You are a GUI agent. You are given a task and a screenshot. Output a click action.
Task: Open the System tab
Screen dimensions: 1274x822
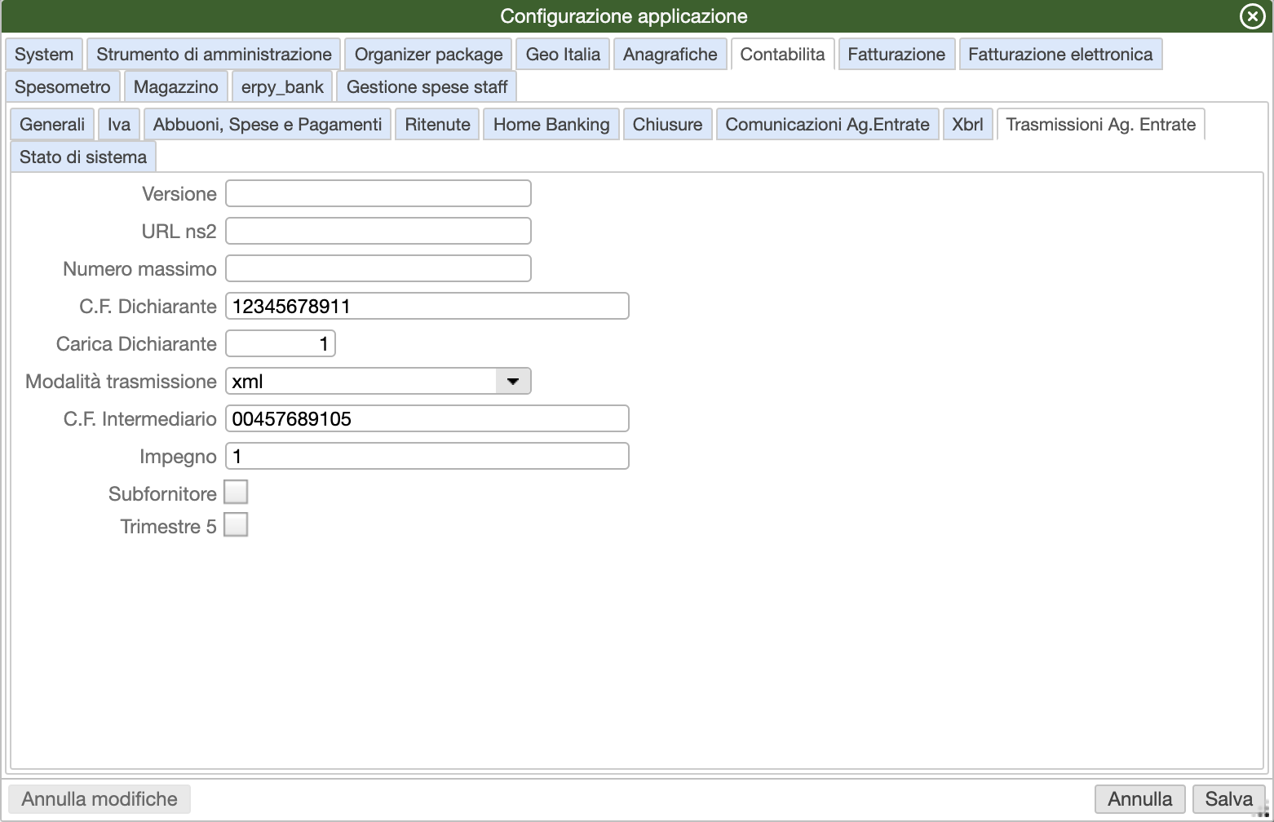(x=44, y=55)
